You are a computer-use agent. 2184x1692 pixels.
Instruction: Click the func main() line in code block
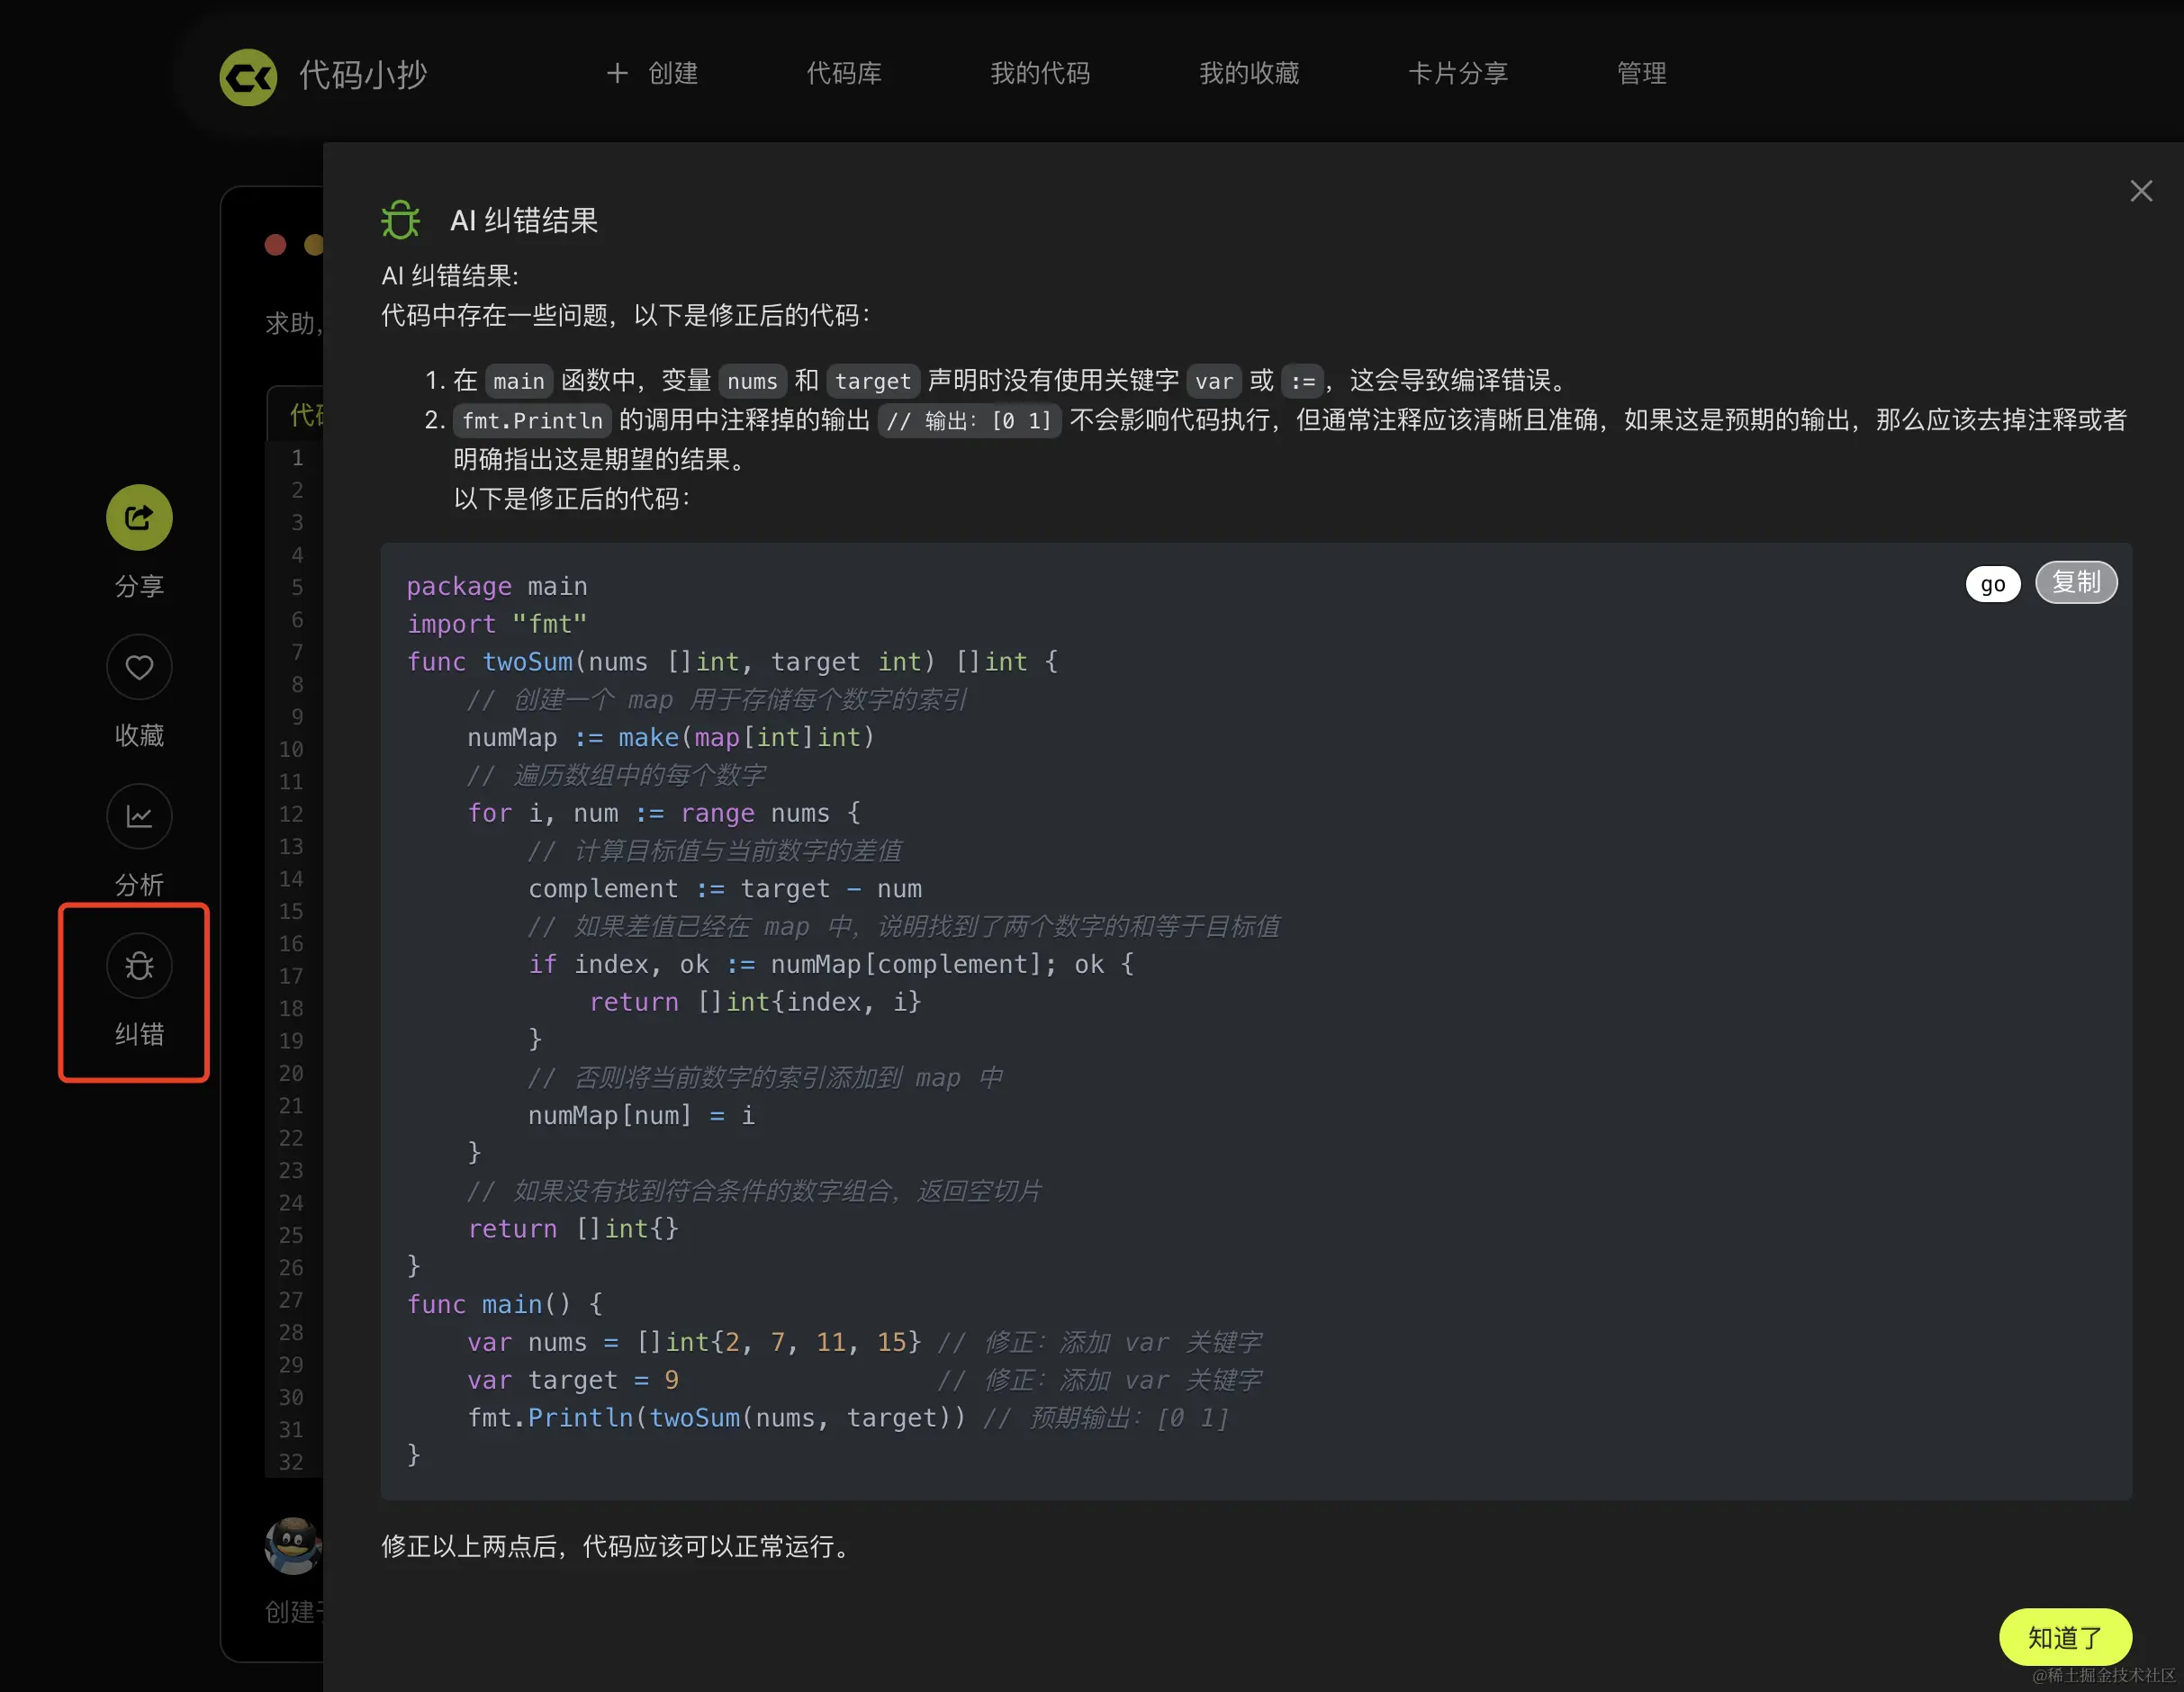click(x=505, y=1304)
